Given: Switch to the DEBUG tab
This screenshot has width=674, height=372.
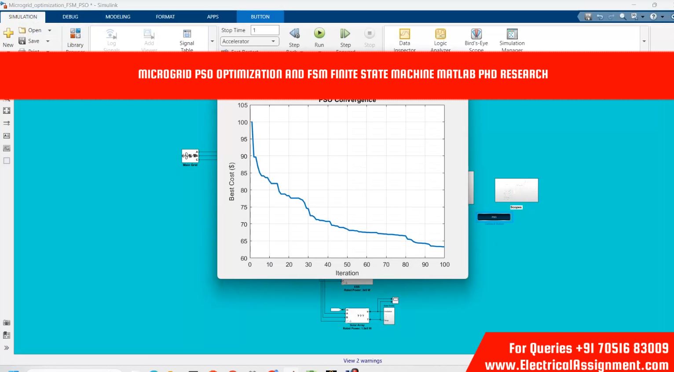Looking at the screenshot, I should pos(70,17).
